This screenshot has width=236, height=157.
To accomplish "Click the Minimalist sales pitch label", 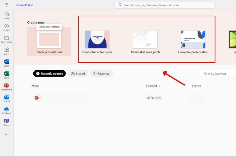I will click(x=145, y=52).
